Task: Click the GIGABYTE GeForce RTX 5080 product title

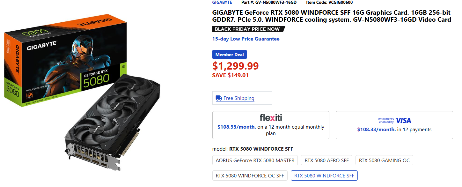Action: (x=332, y=16)
